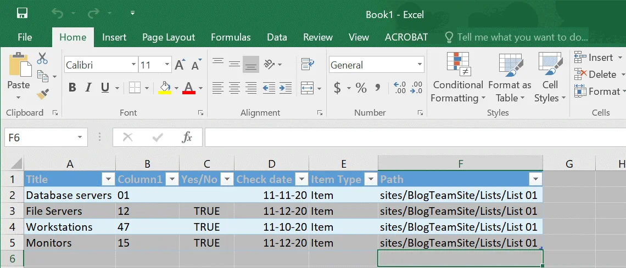Select the Format Painter brush icon
The width and height of the screenshot is (626, 268).
pos(42,94)
